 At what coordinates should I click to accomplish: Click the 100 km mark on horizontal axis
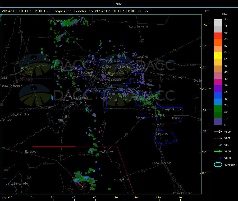pos(137,197)
